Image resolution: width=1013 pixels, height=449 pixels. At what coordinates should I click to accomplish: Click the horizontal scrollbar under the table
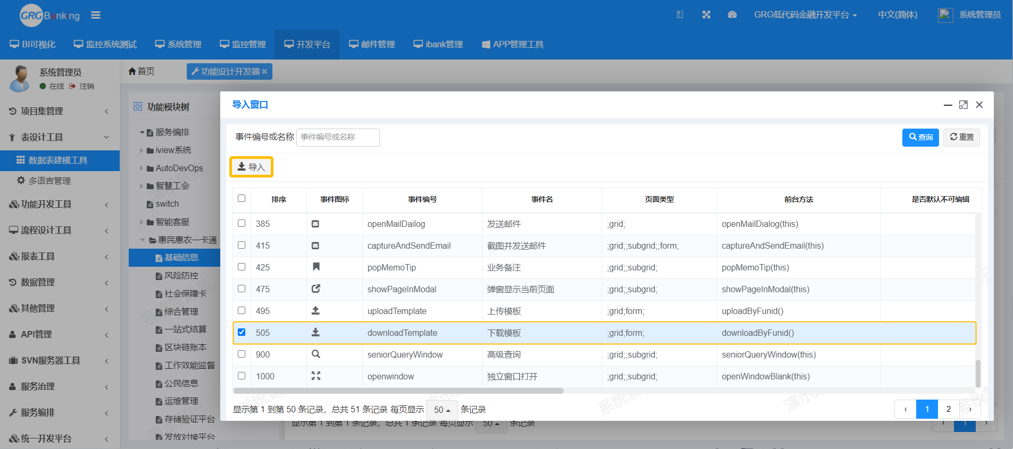pyautogui.click(x=398, y=391)
